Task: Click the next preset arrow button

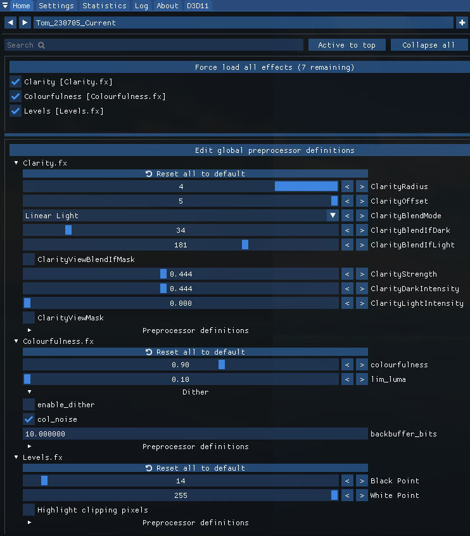Action: pyautogui.click(x=25, y=23)
